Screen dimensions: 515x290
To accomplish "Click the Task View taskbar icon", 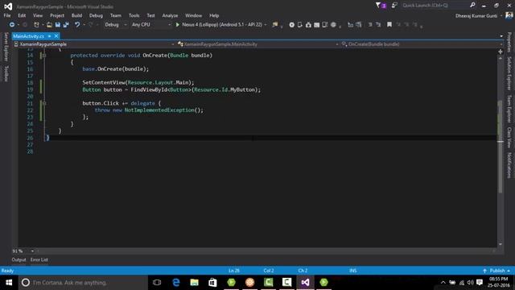I will click(157, 283).
